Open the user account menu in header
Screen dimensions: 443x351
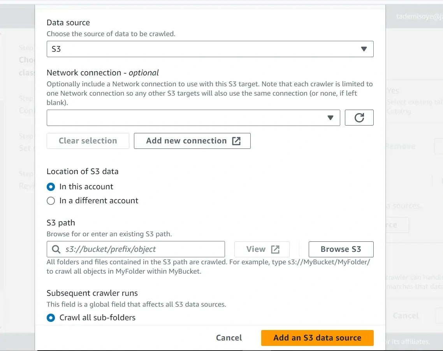click(419, 16)
